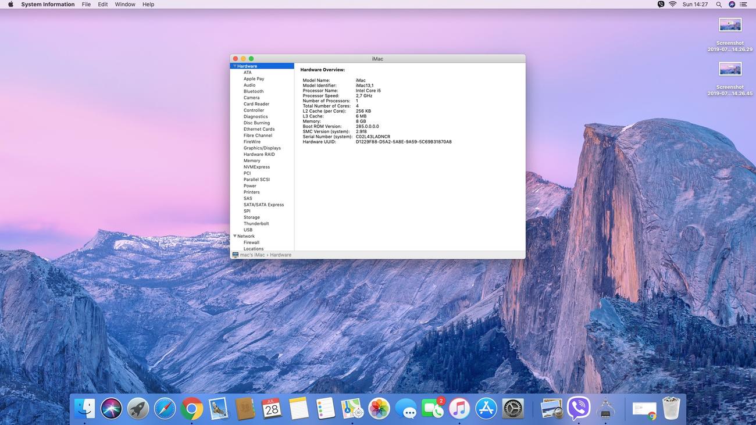The height and width of the screenshot is (425, 756).
Task: Open the Apple menu
Action: click(x=10, y=4)
